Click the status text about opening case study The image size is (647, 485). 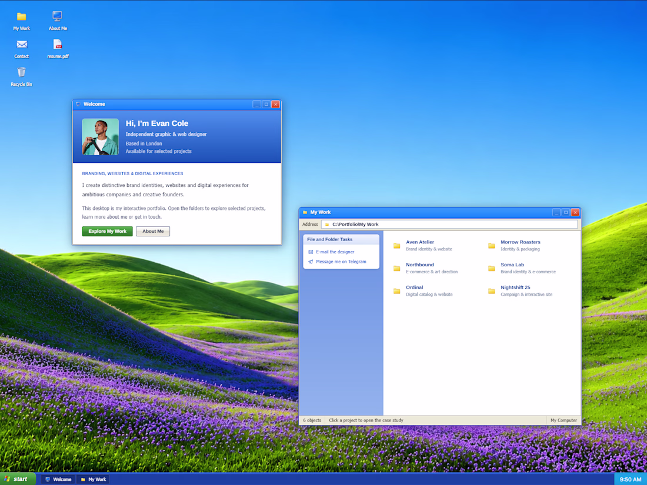tap(366, 420)
